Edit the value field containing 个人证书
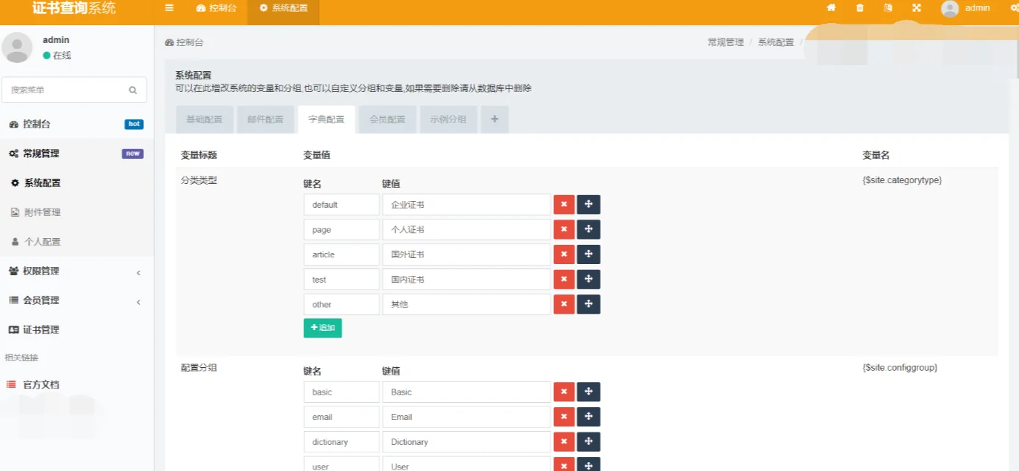This screenshot has height=471, width=1019. (466, 230)
